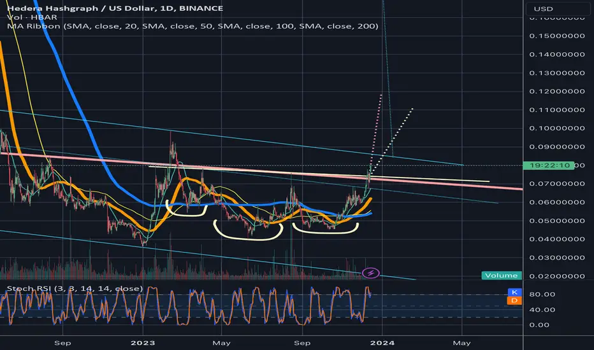The image size is (594, 350).
Task: Click the 80.00 Stoch RSI level
Action: click(x=542, y=295)
